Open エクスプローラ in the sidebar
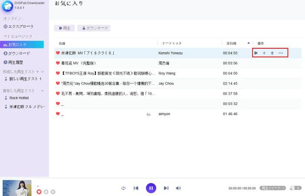This screenshot has height=196, width=305. [21, 27]
